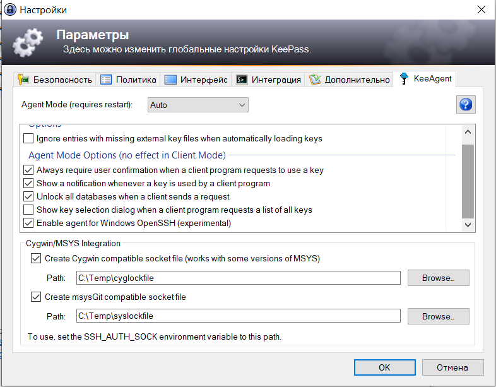Click the key icon on Безопасность tab
Image resolution: width=496 pixels, height=387 pixels.
click(x=24, y=80)
